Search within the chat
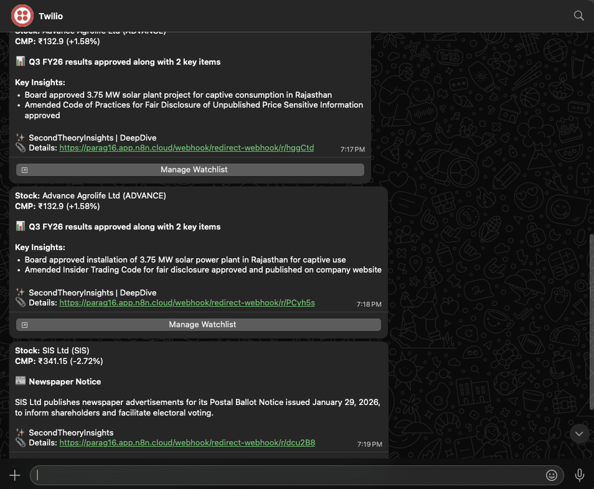This screenshot has height=489, width=594. [578, 16]
